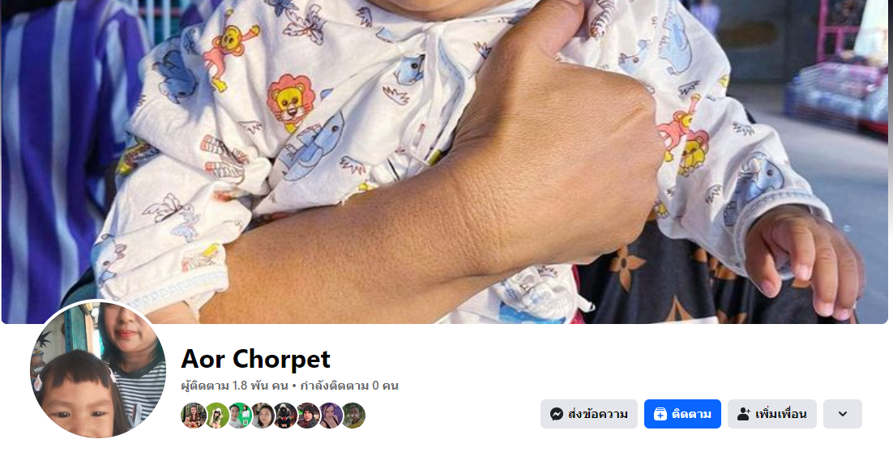
Task: Follow the profile with ติดตาม label
Action: point(691,414)
